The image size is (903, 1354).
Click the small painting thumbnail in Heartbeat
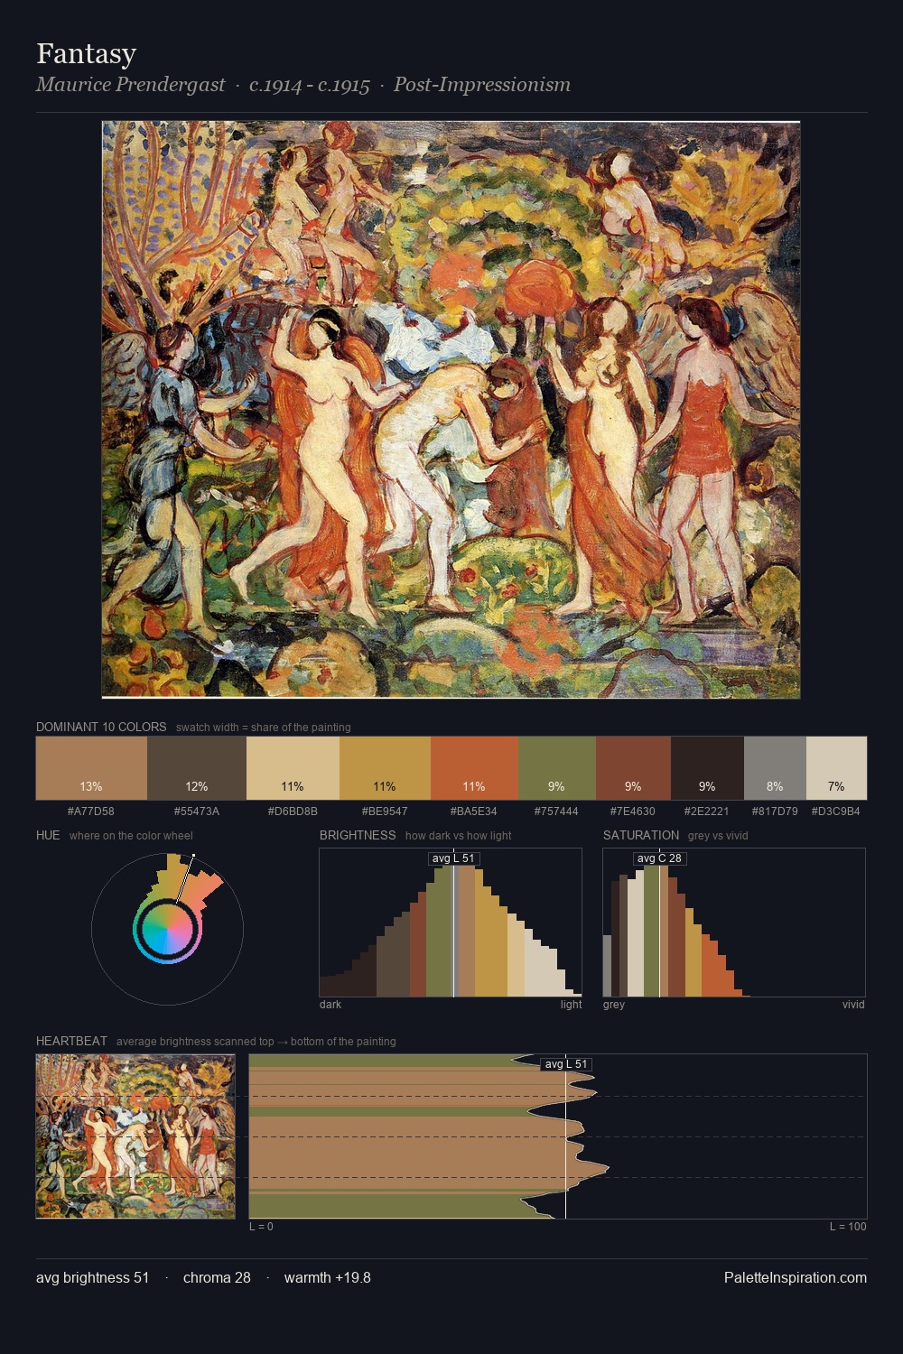pos(135,1136)
